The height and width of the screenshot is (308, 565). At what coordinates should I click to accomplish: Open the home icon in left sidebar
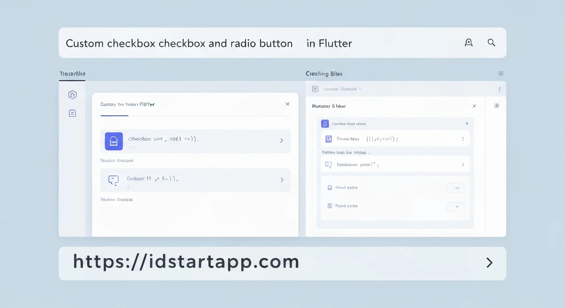72,95
